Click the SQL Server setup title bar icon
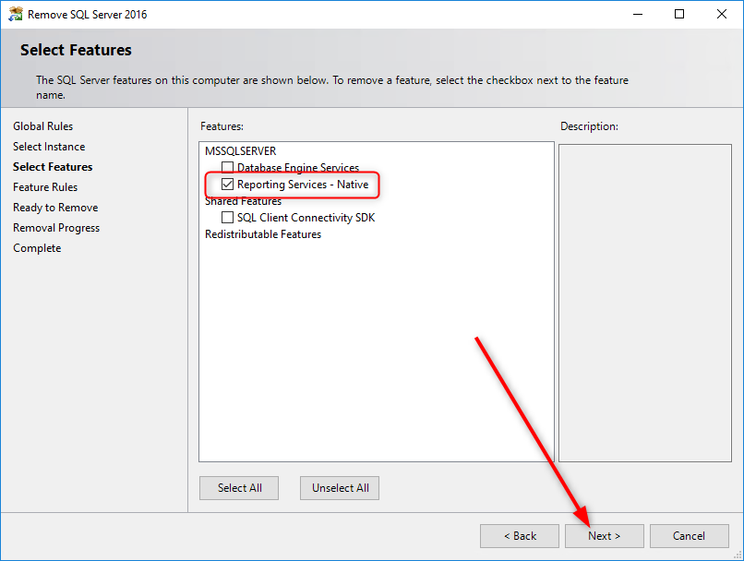Image resolution: width=744 pixels, height=561 pixels. coord(15,14)
